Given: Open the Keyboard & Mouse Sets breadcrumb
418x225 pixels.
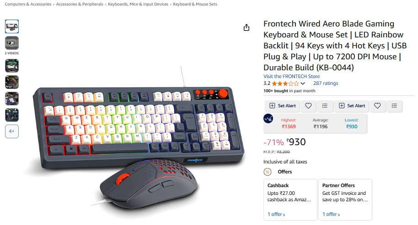Looking at the screenshot, I should point(195,4).
